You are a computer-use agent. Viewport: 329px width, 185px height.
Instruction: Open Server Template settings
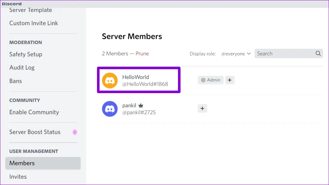[x=31, y=10]
